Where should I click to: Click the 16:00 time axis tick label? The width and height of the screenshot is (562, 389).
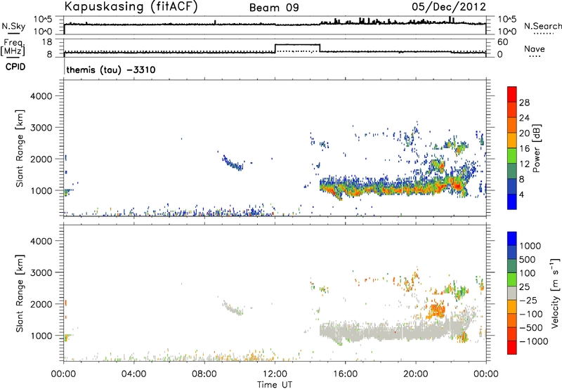345,374
